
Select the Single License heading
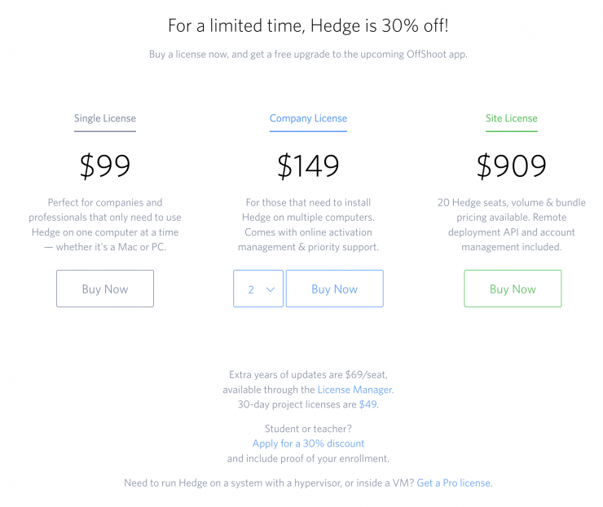105,118
